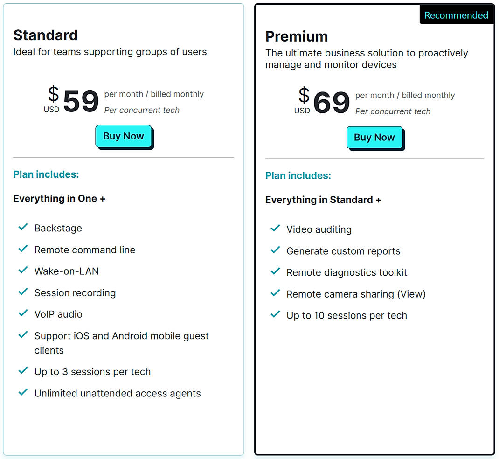Image resolution: width=499 pixels, height=459 pixels.
Task: Click the Standard plan heading
Action: (x=45, y=35)
